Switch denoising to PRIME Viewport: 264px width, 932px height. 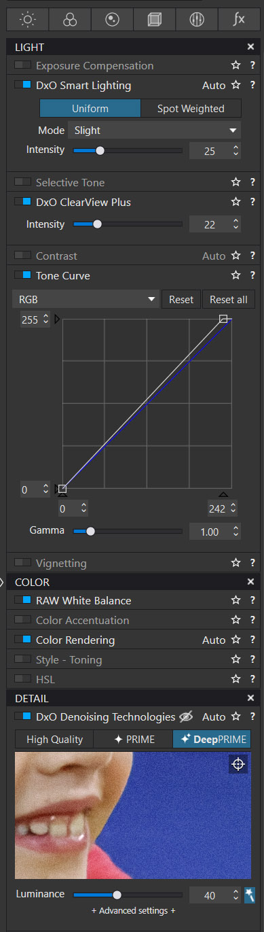(133, 740)
